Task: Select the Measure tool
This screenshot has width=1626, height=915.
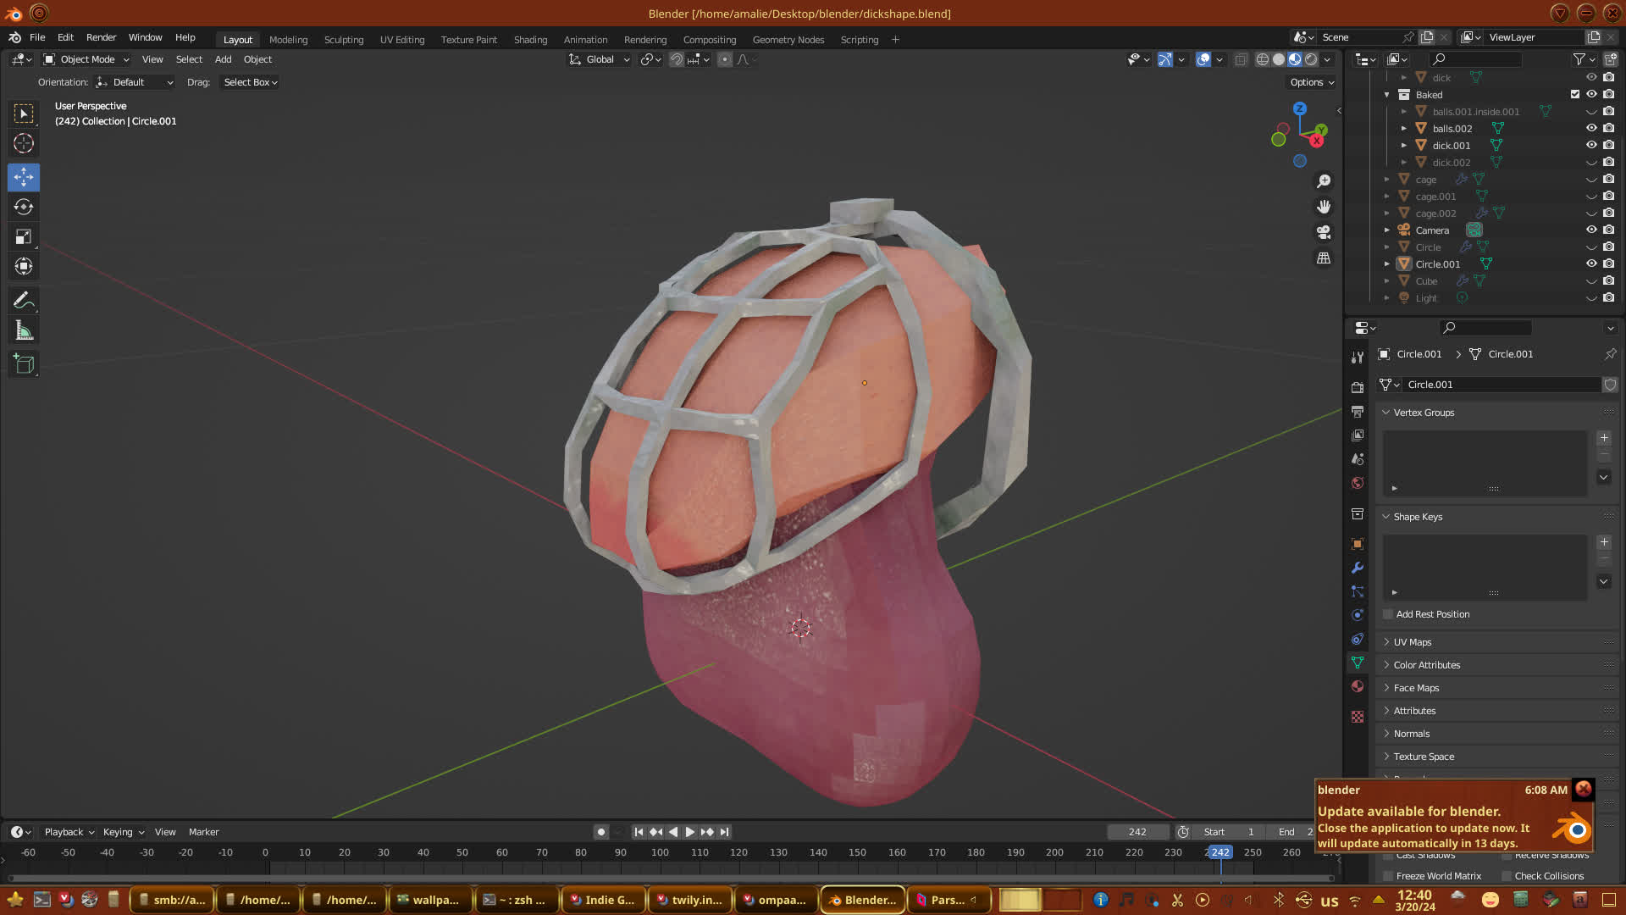Action: [24, 331]
